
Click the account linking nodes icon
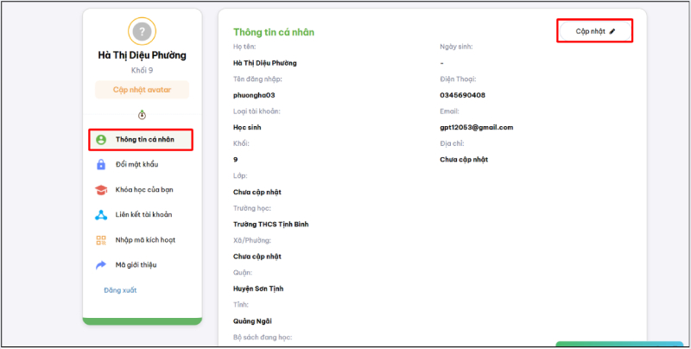pyautogui.click(x=100, y=214)
